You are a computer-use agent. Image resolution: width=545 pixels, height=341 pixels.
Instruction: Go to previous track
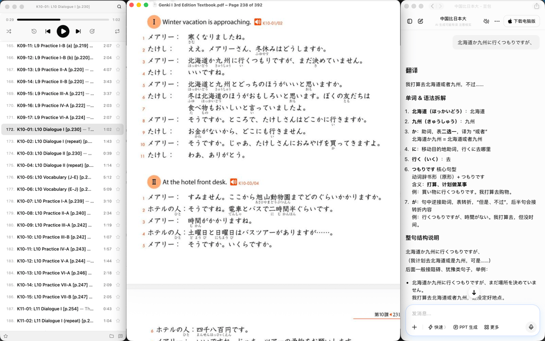tap(48, 31)
